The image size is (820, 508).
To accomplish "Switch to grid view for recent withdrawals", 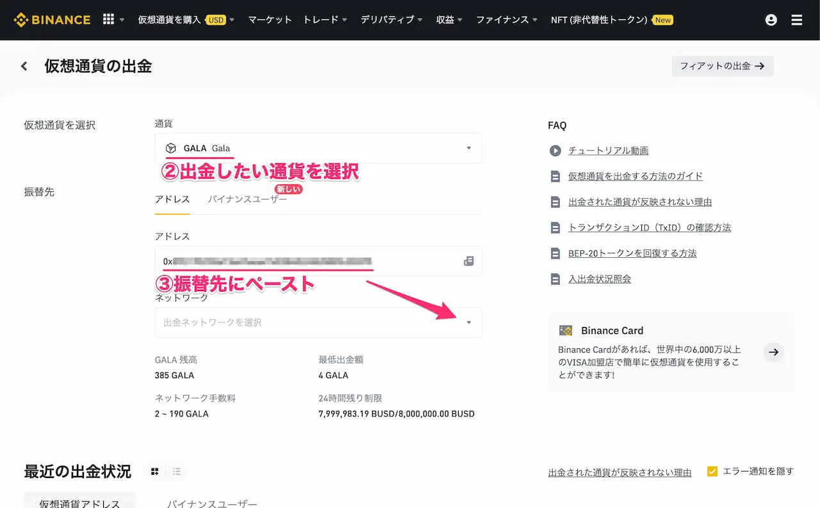I will pyautogui.click(x=154, y=472).
